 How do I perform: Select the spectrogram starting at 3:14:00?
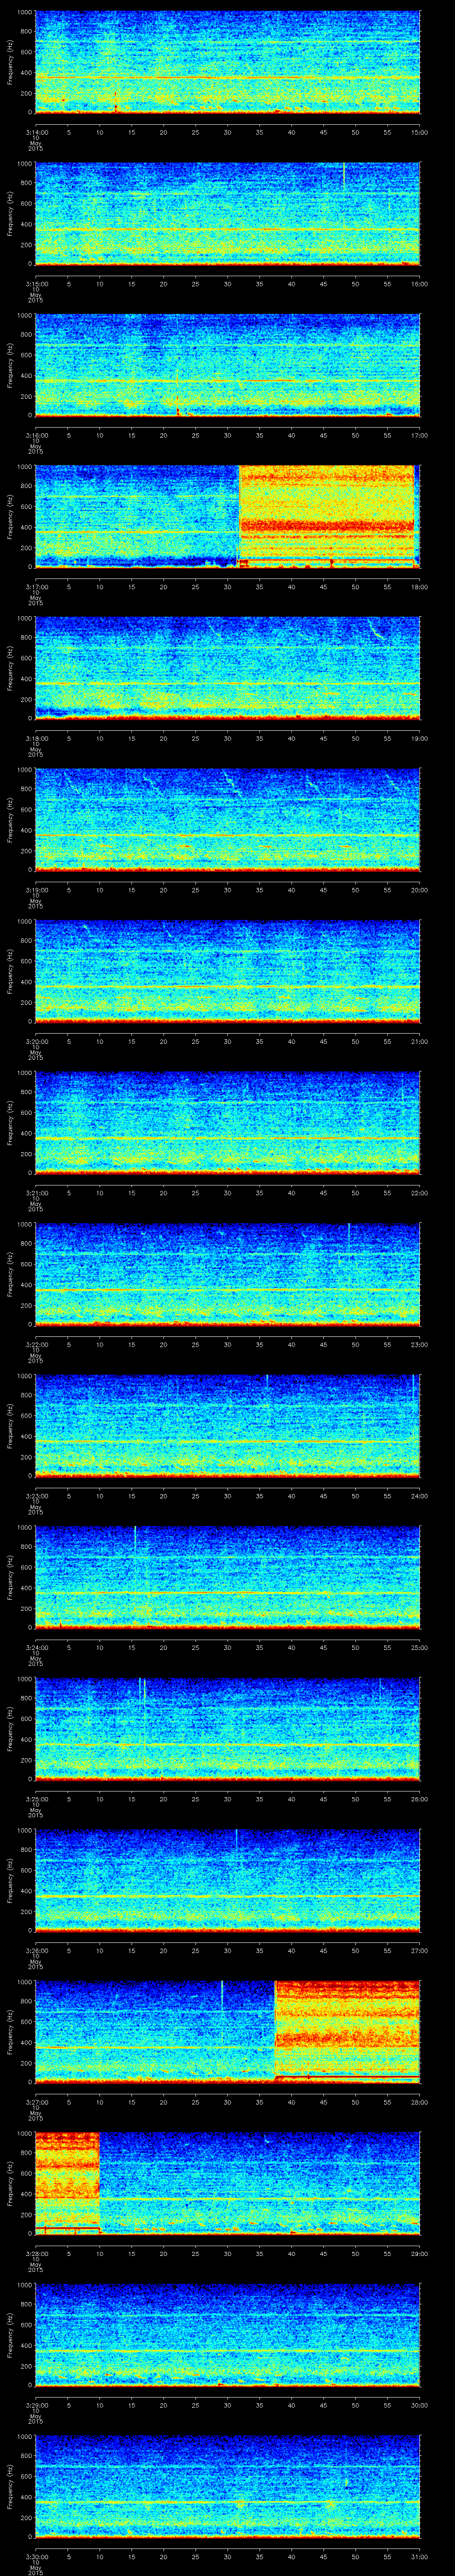227,62
